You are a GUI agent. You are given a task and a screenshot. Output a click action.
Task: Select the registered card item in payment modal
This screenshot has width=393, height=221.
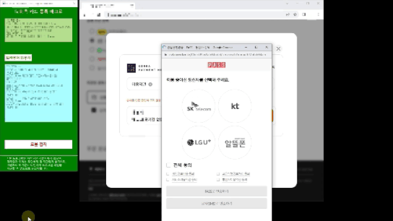coord(145,116)
